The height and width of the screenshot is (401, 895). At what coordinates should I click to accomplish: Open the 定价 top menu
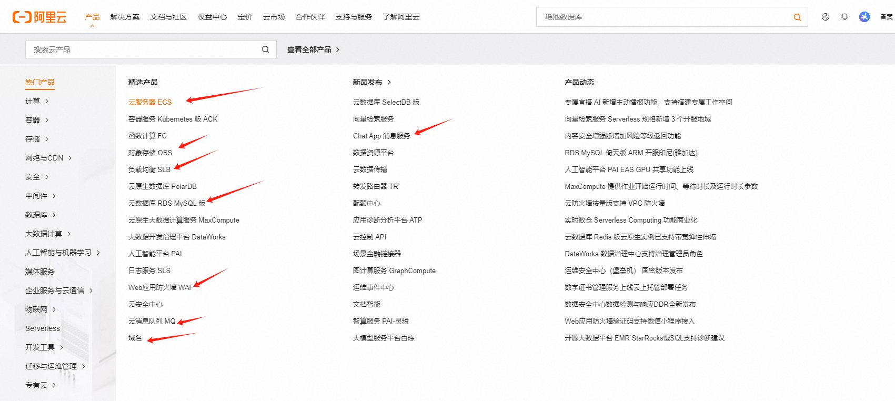245,17
